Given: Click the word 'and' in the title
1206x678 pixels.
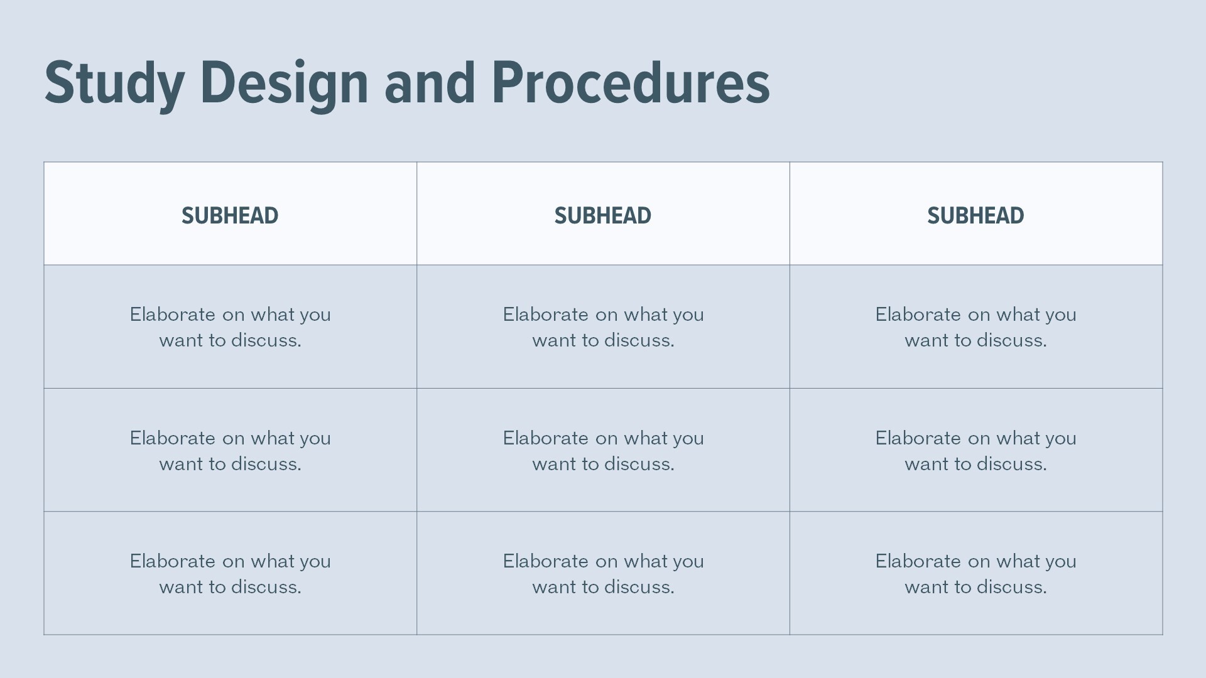Looking at the screenshot, I should click(430, 83).
